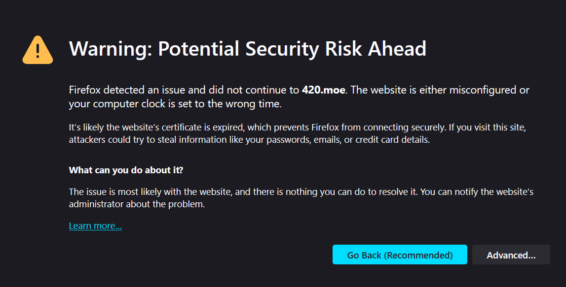Click the word Warning: in the title
The height and width of the screenshot is (287, 566).
pyautogui.click(x=111, y=49)
